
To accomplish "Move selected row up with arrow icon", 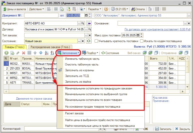I will point(35,53).
